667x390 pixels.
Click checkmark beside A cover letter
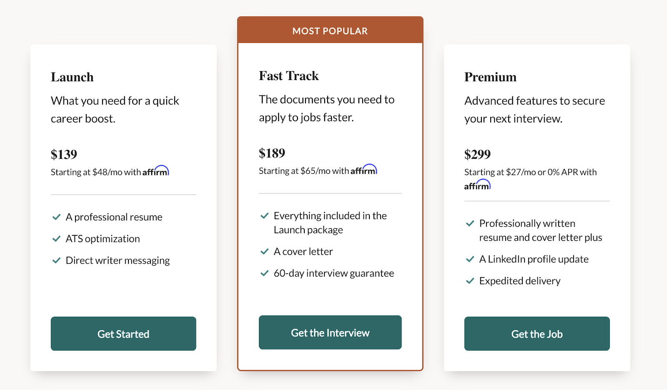click(264, 252)
